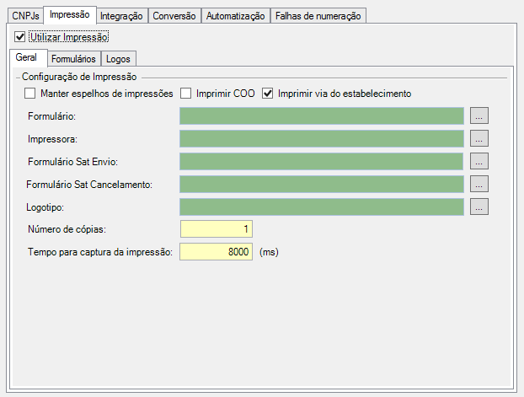Focus the Tempo para captura da impressão field
This screenshot has width=524, height=397.
(217, 252)
